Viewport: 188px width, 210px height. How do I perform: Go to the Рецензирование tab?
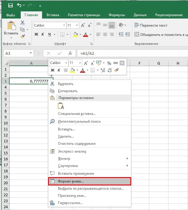(169, 15)
